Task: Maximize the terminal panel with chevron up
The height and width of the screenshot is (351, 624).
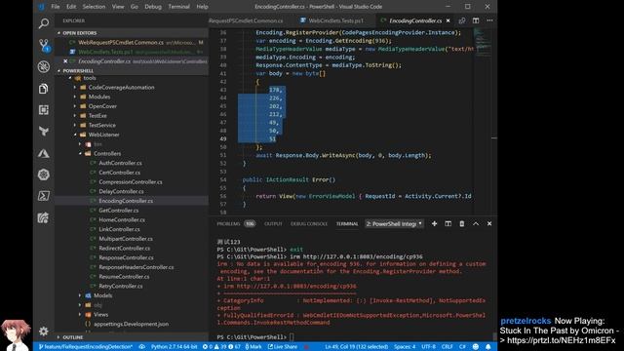Action: point(476,223)
